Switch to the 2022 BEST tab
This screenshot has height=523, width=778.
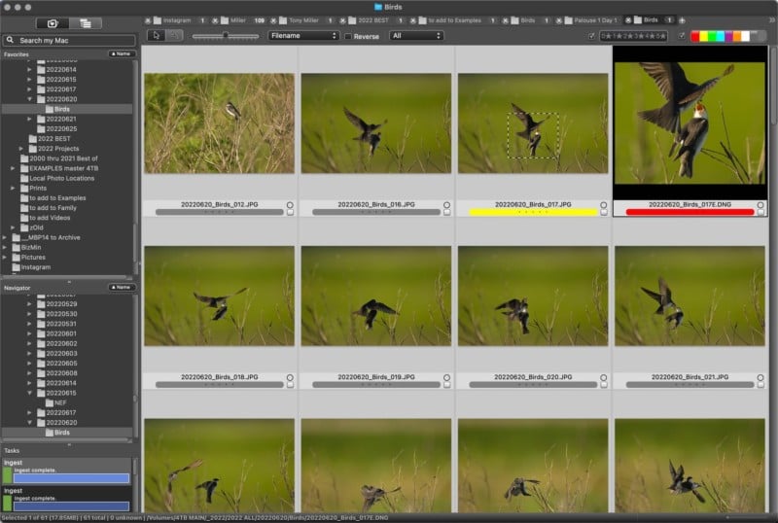(373, 20)
